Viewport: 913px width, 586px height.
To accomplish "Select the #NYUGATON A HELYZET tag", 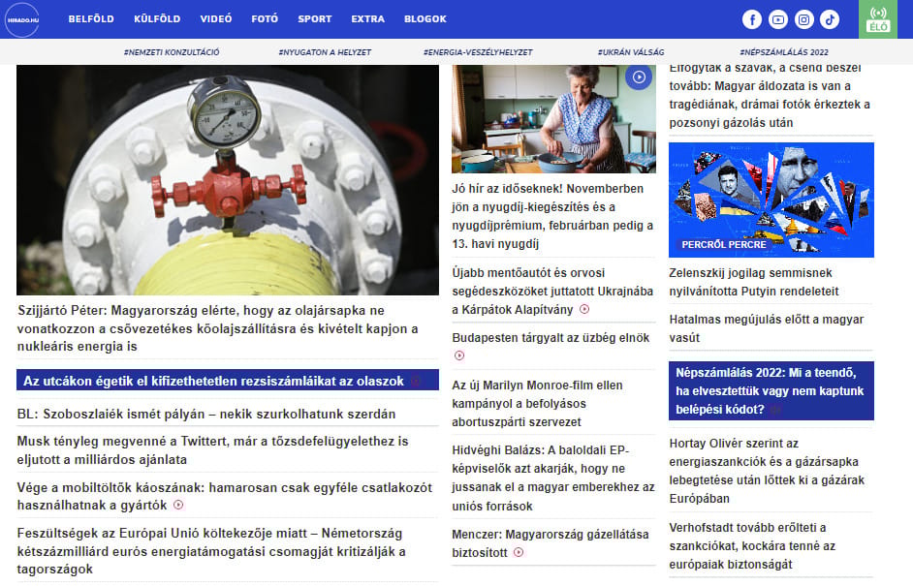I will tap(325, 52).
